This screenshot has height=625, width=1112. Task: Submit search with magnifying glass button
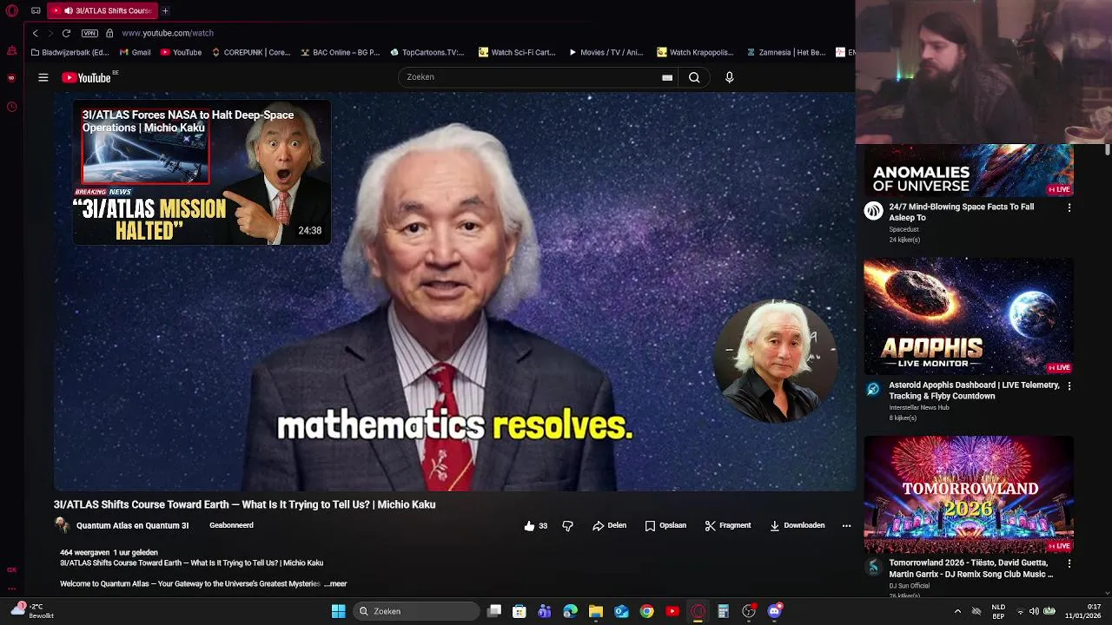[694, 77]
